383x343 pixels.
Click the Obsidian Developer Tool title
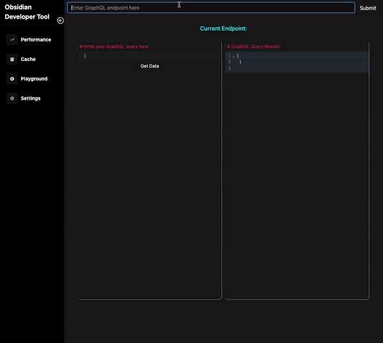coord(27,11)
